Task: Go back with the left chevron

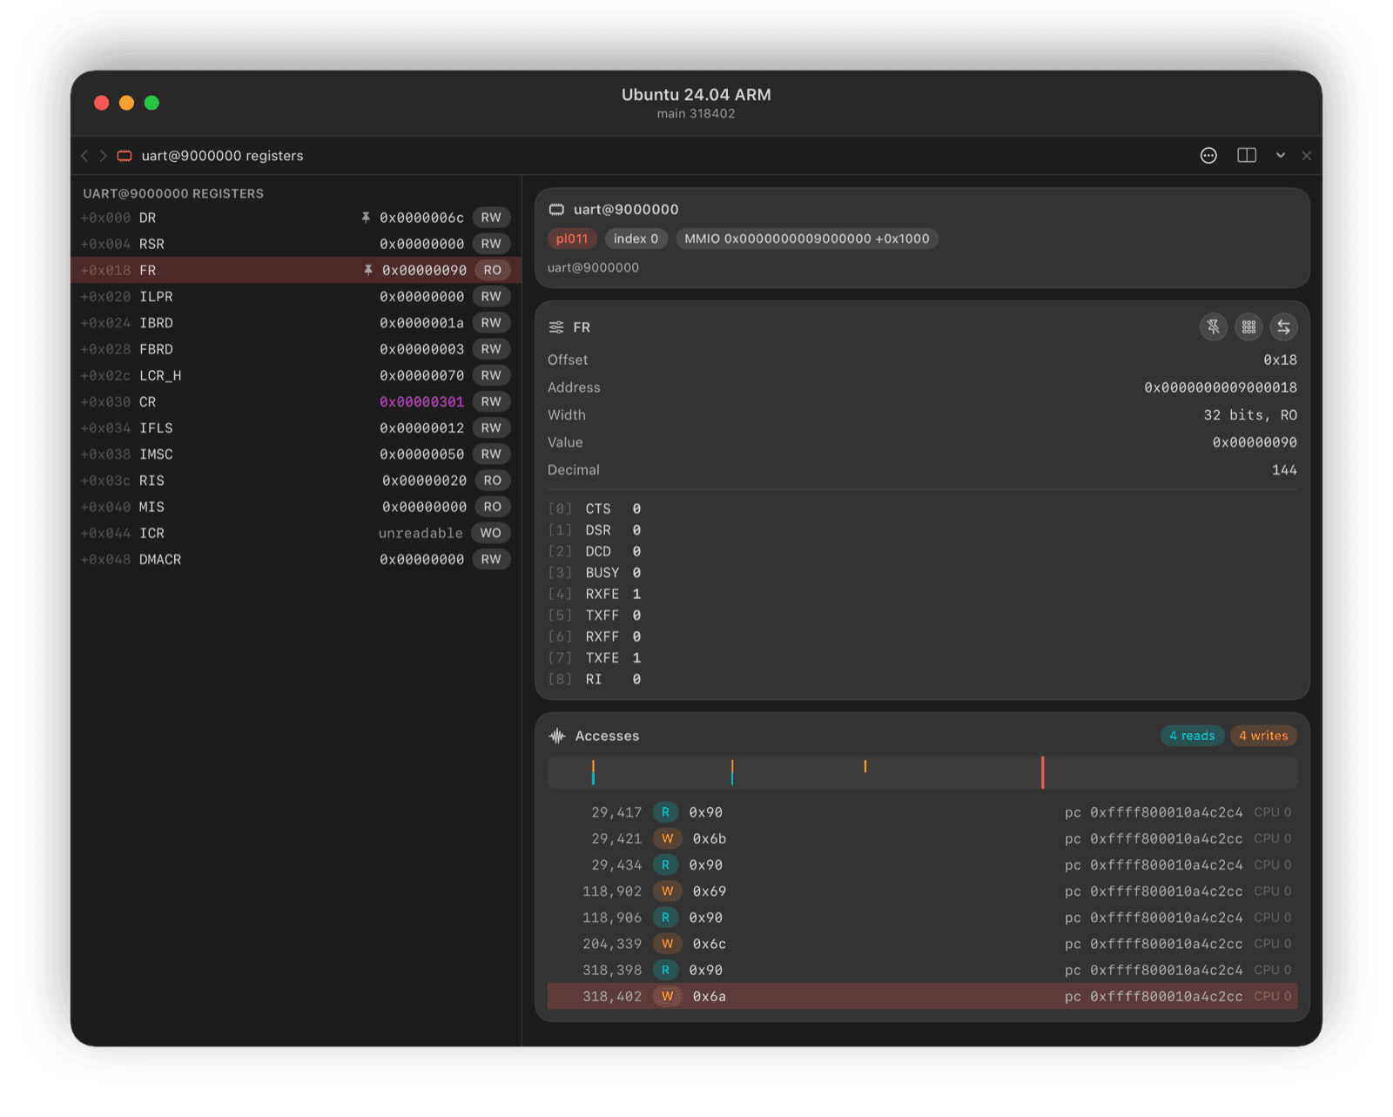Action: [x=84, y=156]
